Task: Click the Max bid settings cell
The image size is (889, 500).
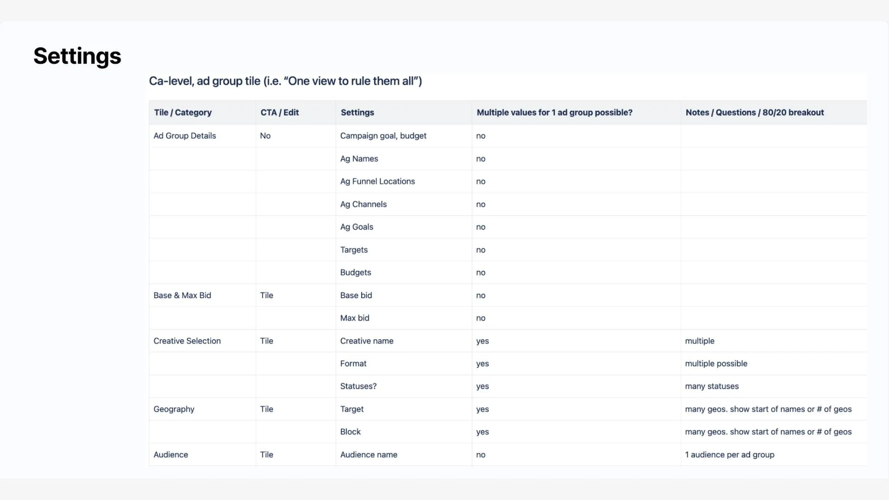Action: 355,318
